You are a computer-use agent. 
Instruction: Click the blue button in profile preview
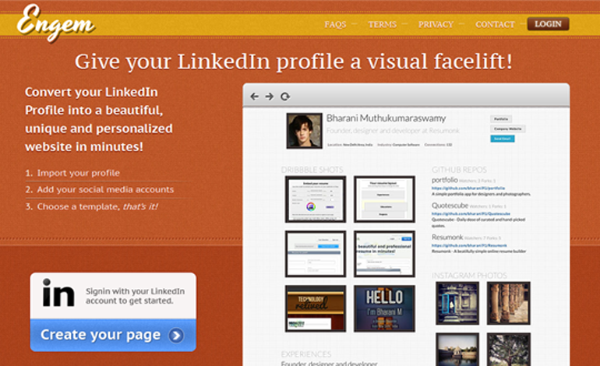pos(503,139)
